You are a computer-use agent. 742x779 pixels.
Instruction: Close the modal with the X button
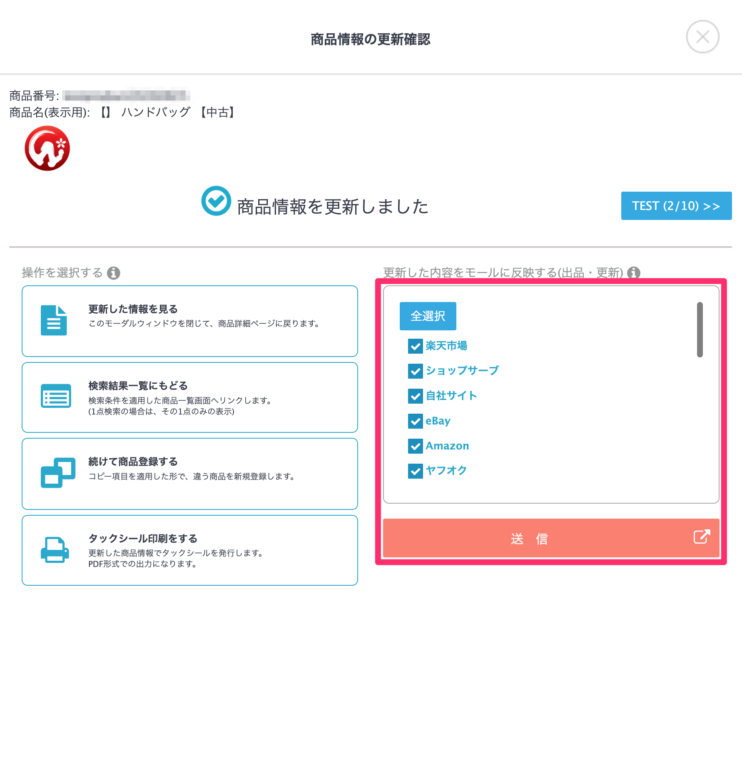click(702, 37)
